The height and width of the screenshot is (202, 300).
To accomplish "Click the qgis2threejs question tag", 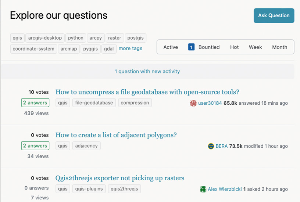I will (124, 189).
